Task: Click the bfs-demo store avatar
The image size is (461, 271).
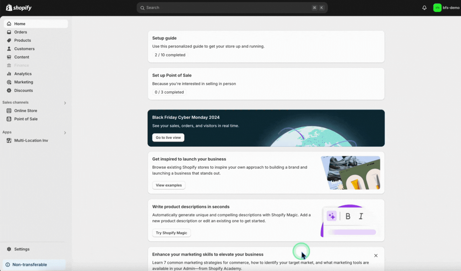Action: pos(437,8)
